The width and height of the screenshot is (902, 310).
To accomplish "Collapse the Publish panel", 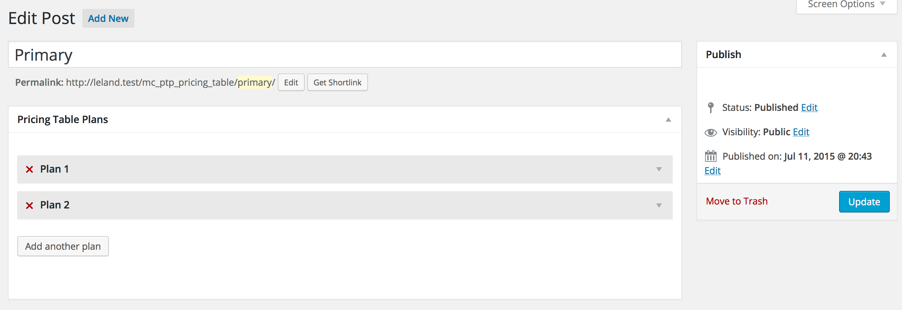I will (x=884, y=55).
